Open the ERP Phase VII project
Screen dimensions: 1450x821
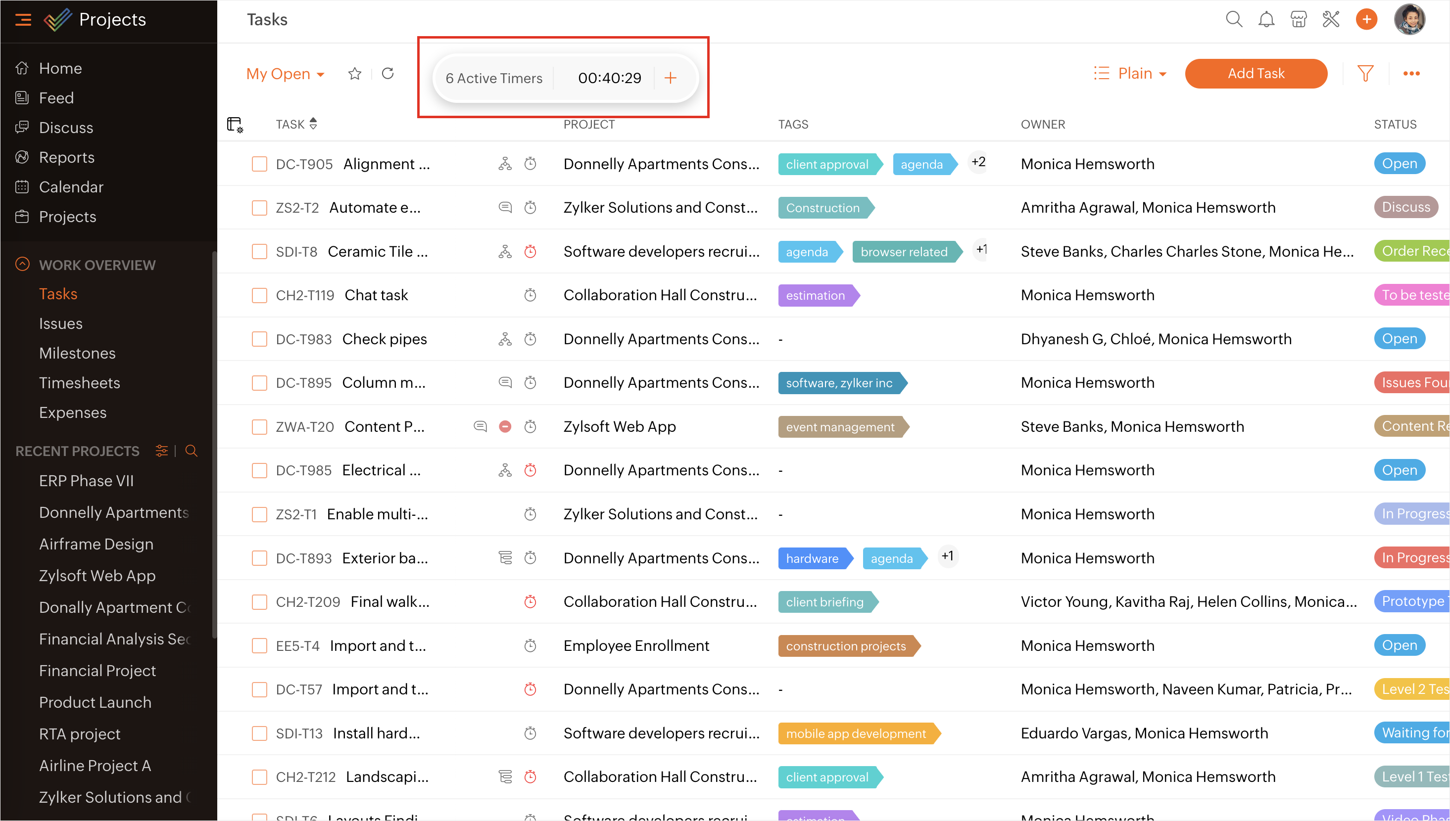[86, 481]
